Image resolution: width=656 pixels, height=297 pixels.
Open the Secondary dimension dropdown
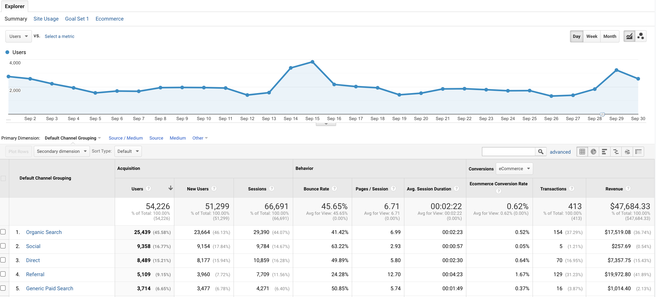pyautogui.click(x=61, y=151)
